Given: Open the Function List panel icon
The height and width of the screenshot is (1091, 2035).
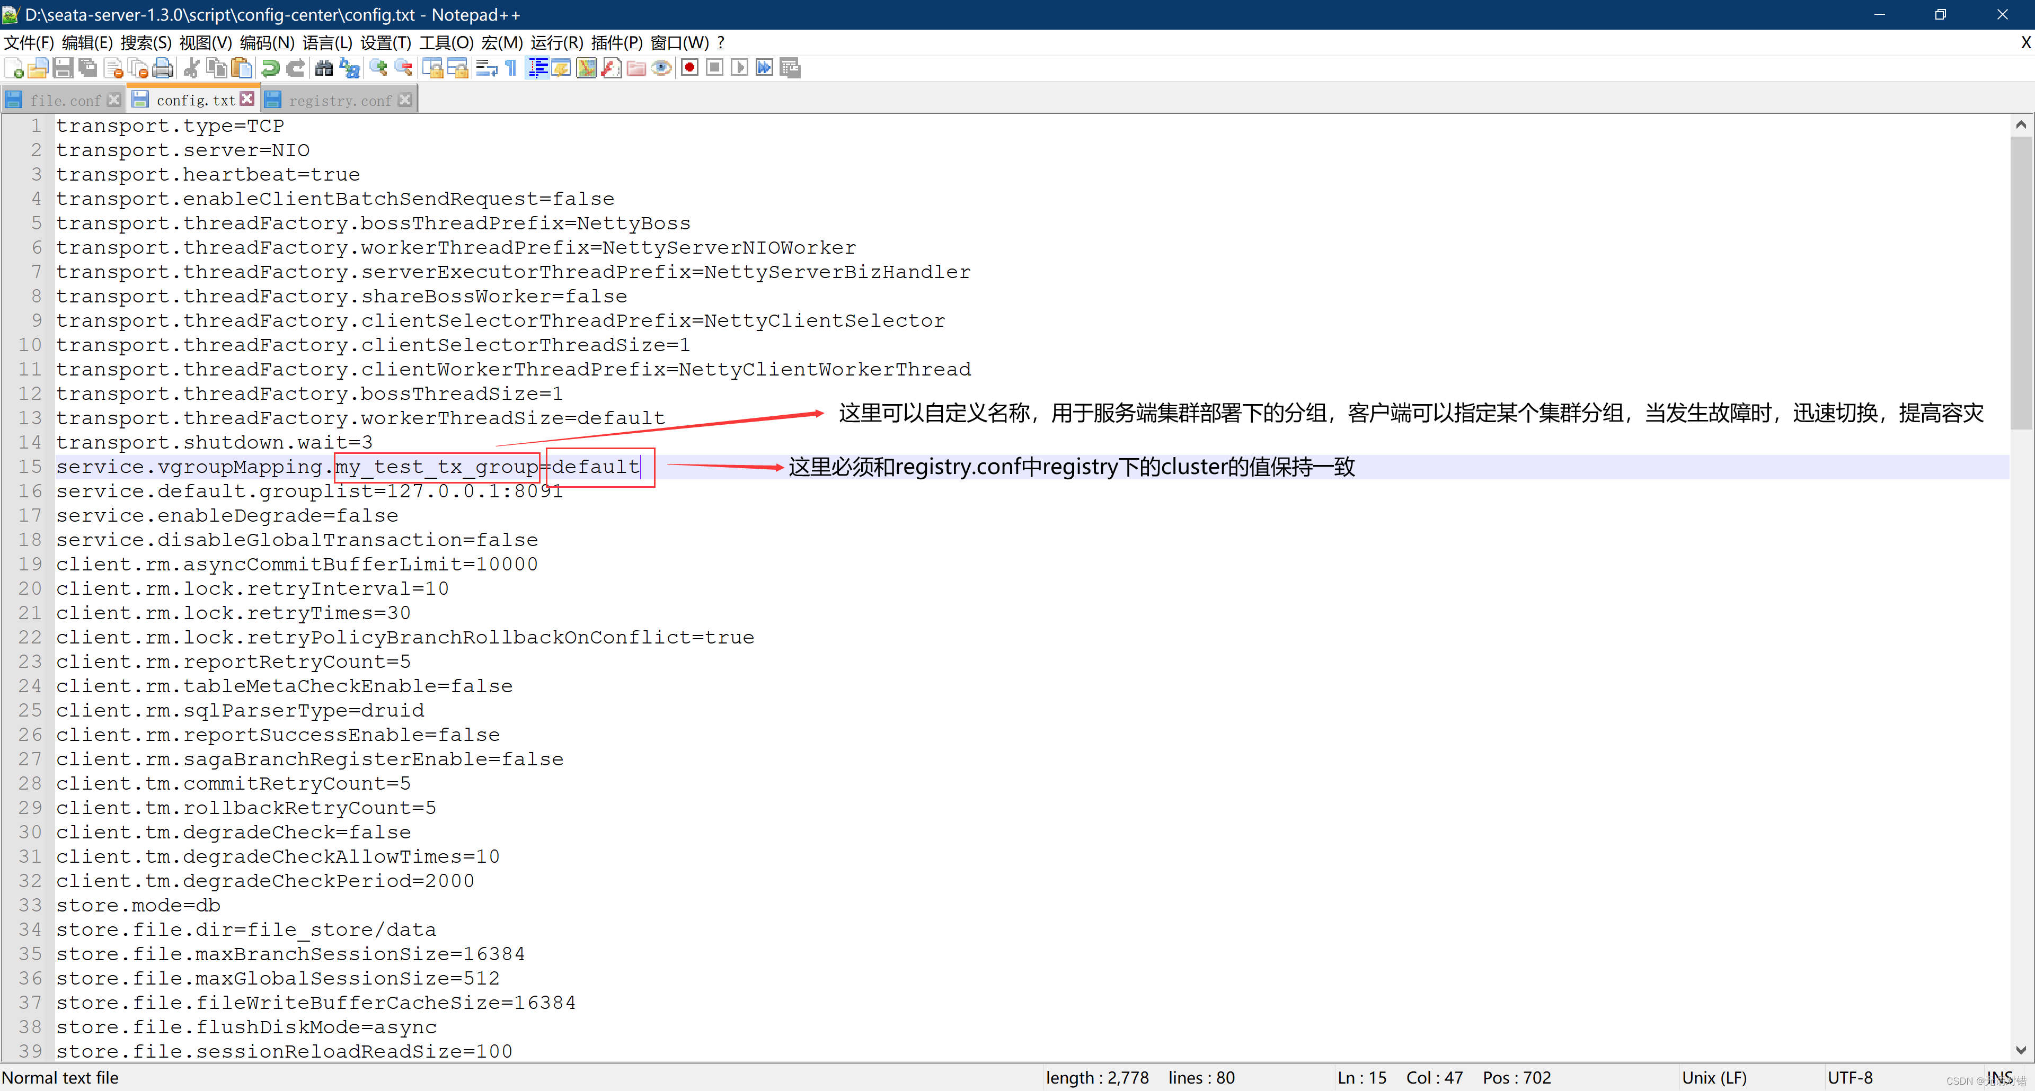Looking at the screenshot, I should [612, 69].
